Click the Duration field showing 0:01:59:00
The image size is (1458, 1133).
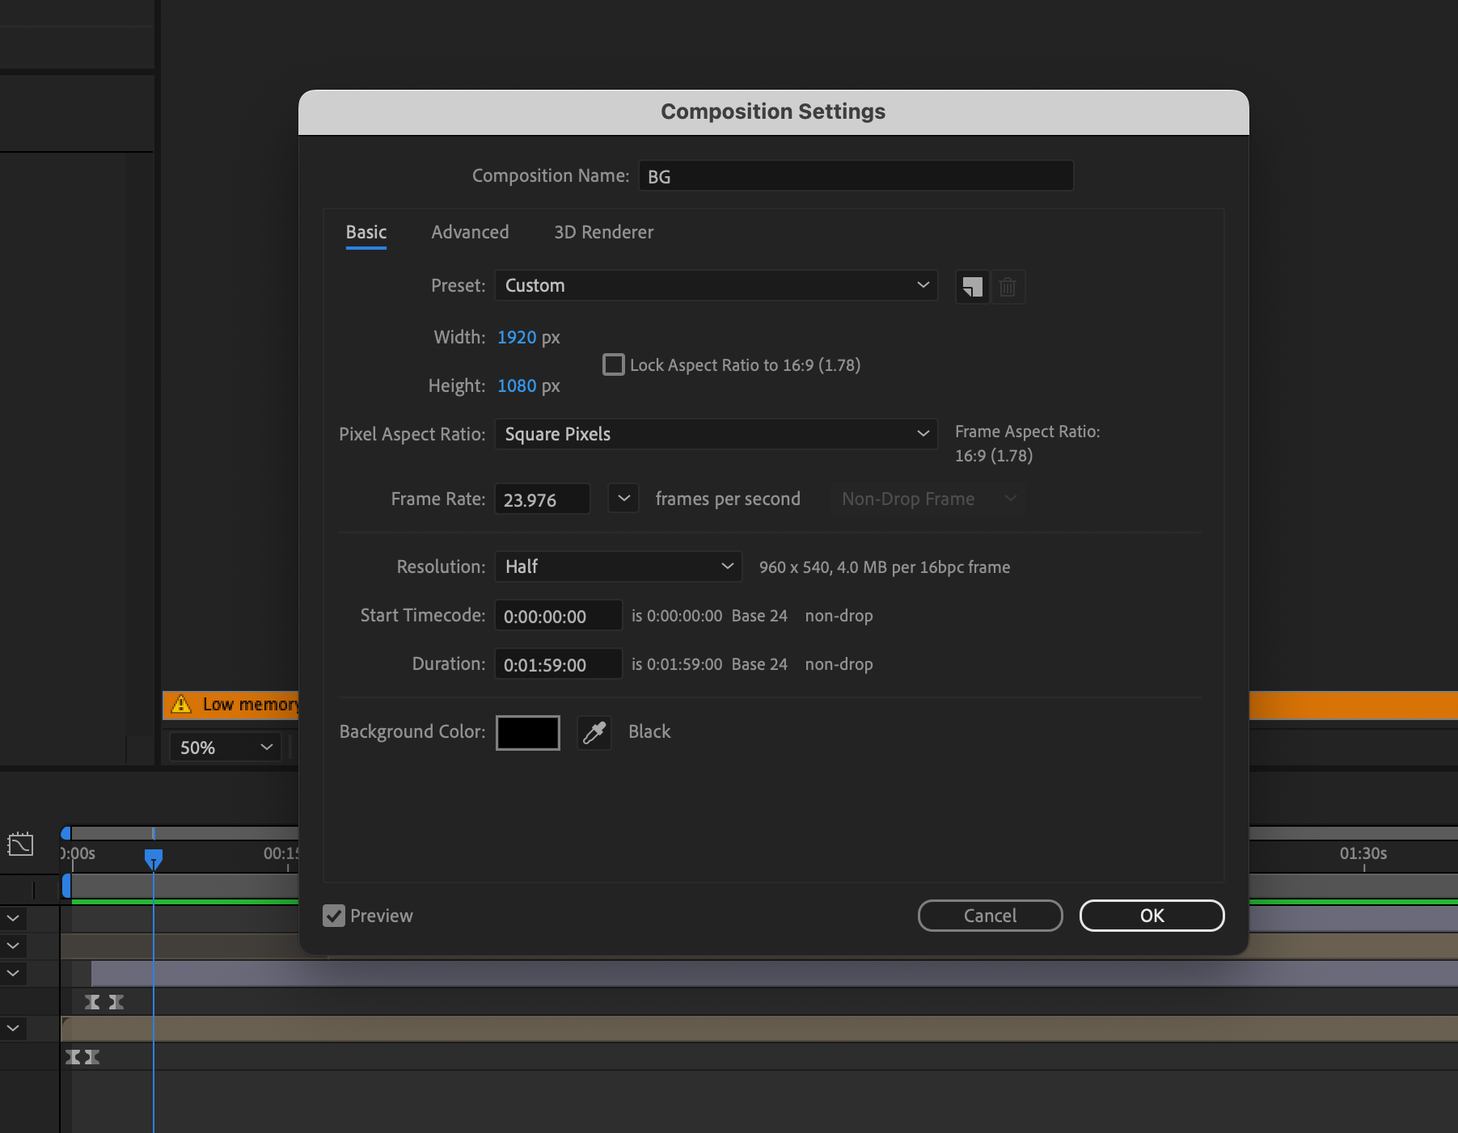point(558,663)
